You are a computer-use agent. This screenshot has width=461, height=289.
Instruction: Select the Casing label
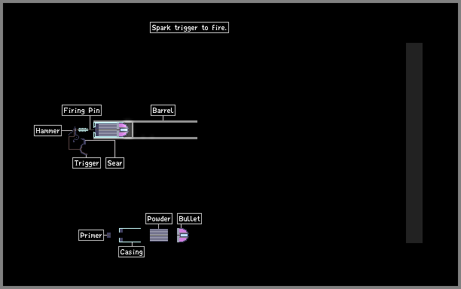pos(131,251)
